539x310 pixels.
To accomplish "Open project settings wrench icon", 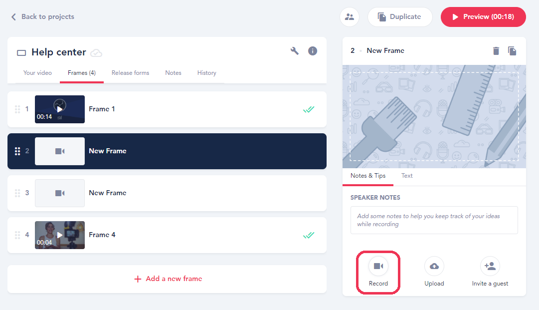I will [x=295, y=50].
